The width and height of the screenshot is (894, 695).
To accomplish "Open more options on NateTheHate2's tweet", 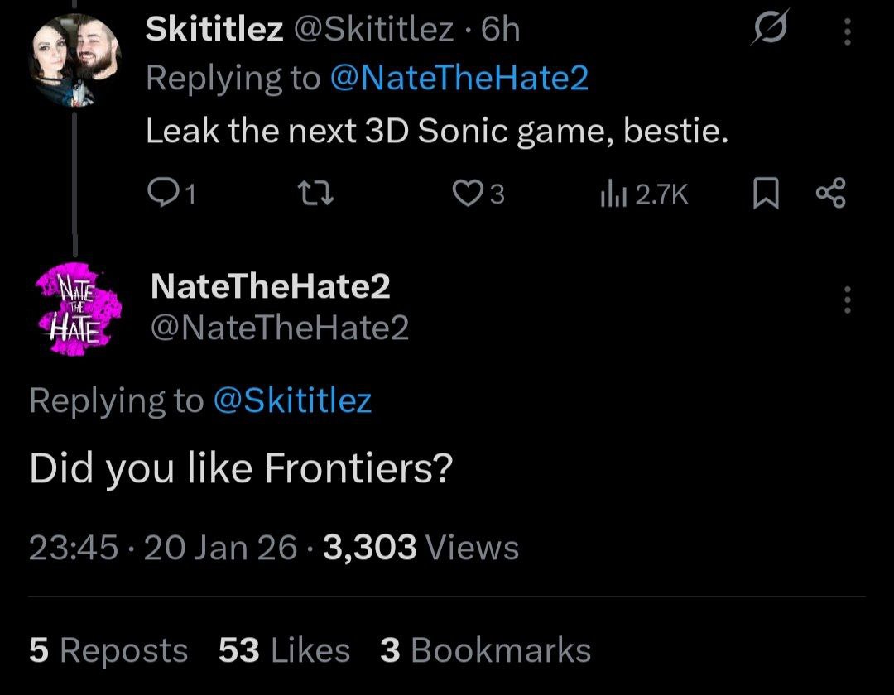I will 846,300.
